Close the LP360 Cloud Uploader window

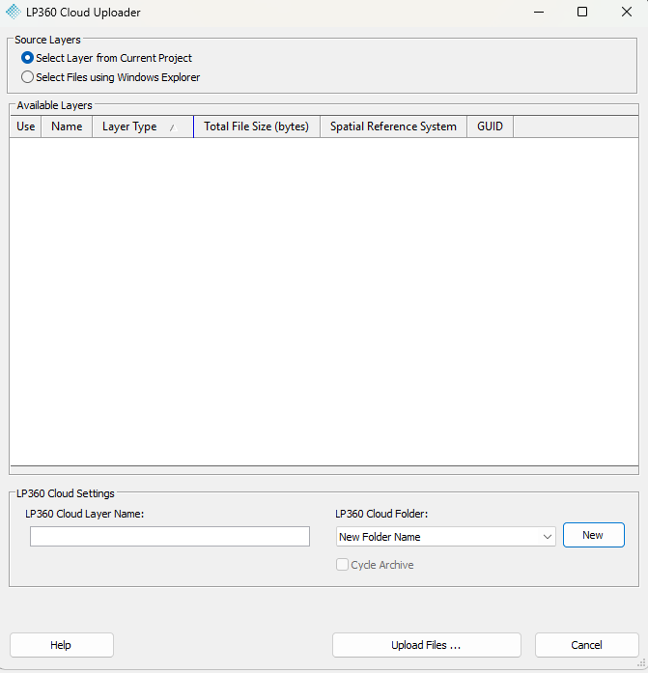tap(627, 12)
